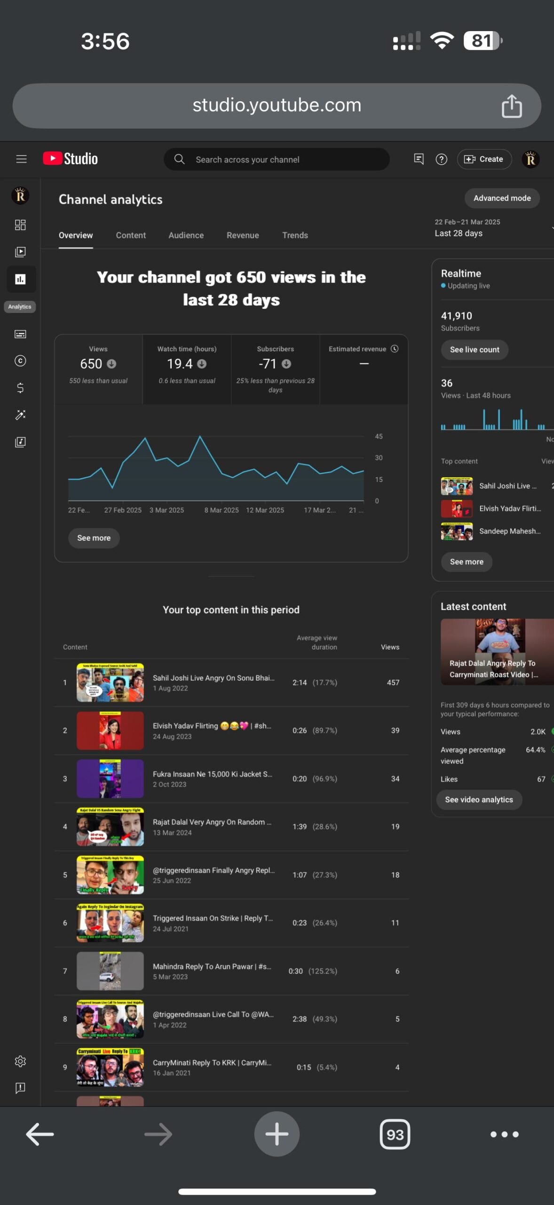Open Copyright icon in sidebar
The height and width of the screenshot is (1205, 554).
20,361
